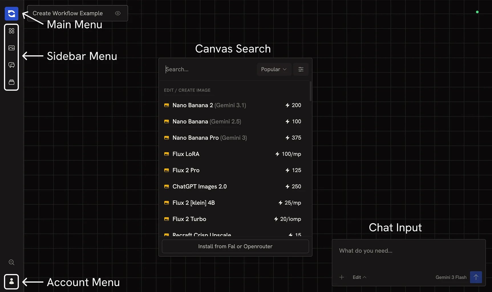Click the model list scrollbar
The width and height of the screenshot is (492, 292).
pos(311,91)
